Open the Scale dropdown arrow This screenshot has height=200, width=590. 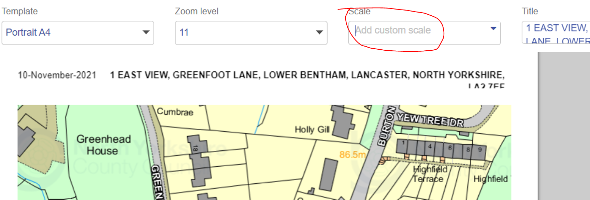point(493,29)
